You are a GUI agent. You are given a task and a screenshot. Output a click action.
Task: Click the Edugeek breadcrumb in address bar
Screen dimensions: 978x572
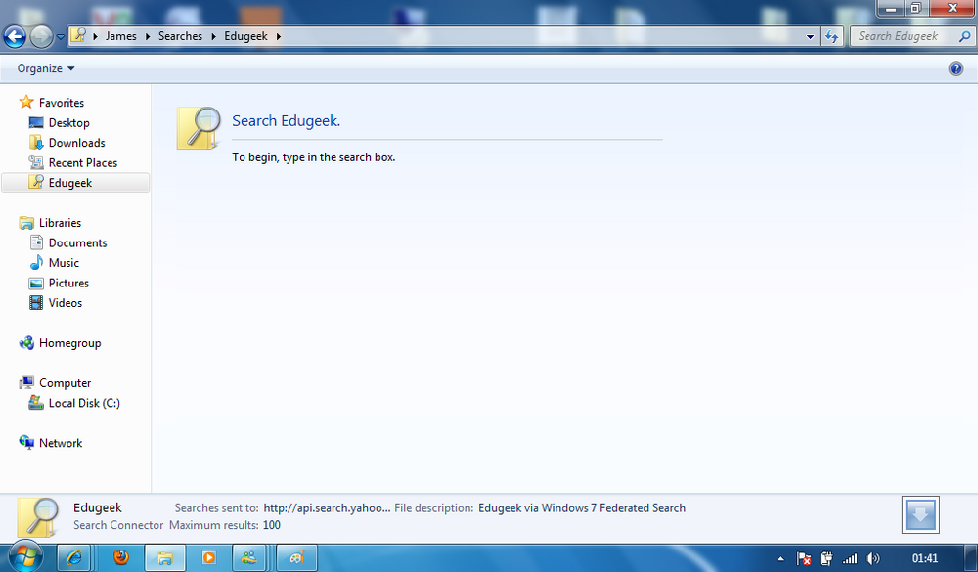pos(245,36)
